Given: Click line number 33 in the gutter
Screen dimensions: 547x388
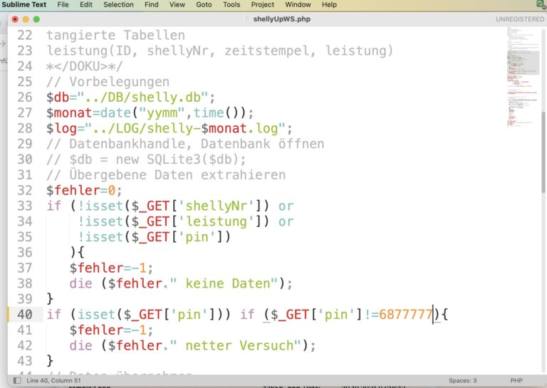Looking at the screenshot, I should tap(24, 206).
